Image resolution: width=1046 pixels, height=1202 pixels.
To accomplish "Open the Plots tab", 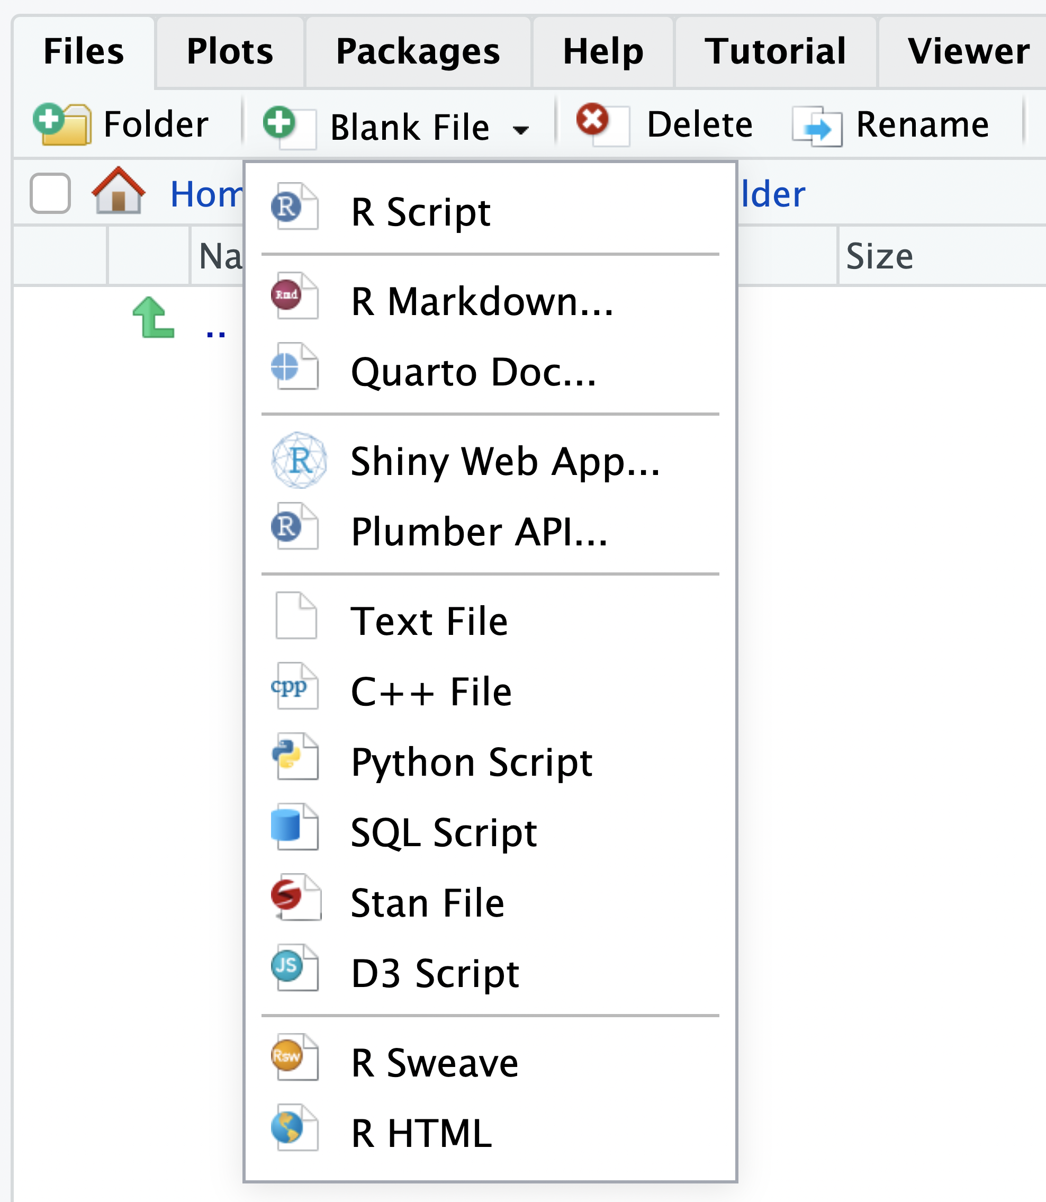I will pyautogui.click(x=230, y=51).
